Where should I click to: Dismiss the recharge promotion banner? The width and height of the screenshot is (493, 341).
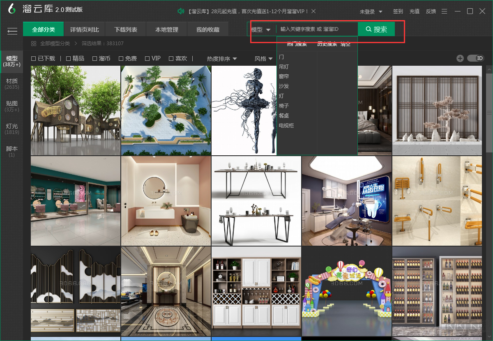pos(313,11)
